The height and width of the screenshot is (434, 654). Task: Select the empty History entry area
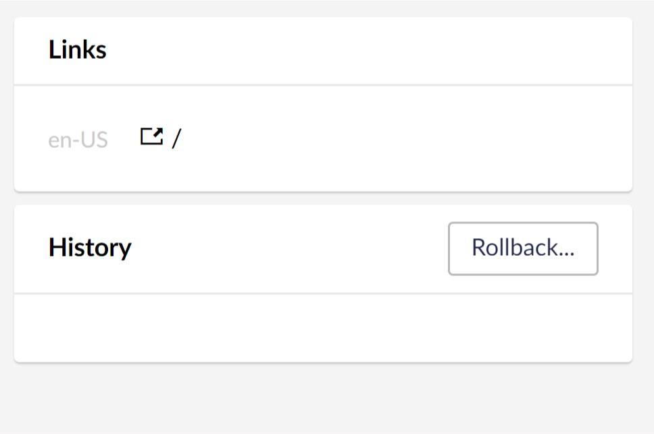pyautogui.click(x=323, y=327)
